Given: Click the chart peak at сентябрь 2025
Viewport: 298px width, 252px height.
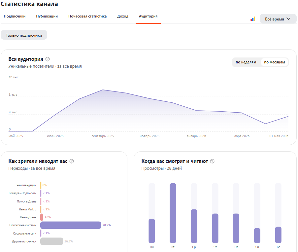Looking at the screenshot, I should [x=103, y=90].
